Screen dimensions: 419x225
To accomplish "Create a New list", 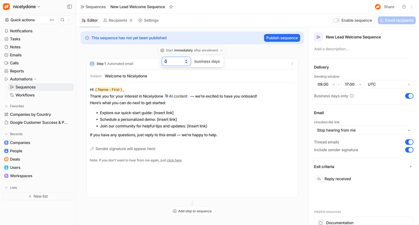I will click(38, 196).
